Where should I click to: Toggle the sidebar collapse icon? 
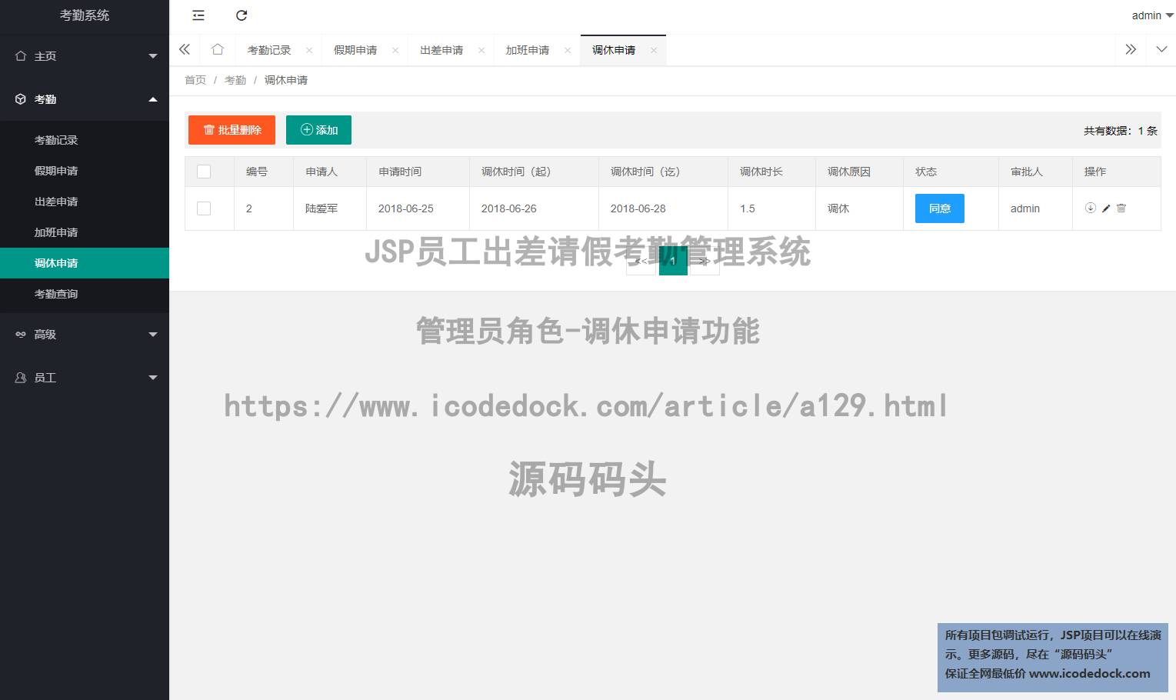[x=198, y=15]
